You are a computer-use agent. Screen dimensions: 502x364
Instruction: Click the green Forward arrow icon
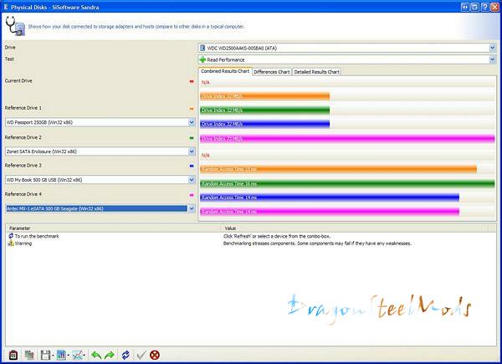pyautogui.click(x=108, y=356)
